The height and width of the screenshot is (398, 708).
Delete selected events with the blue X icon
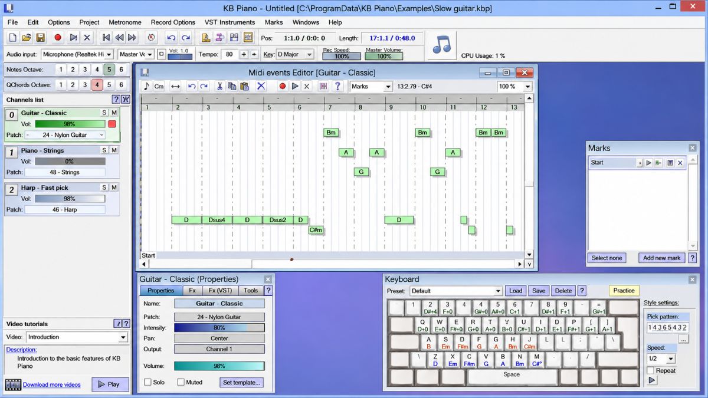pyautogui.click(x=261, y=86)
